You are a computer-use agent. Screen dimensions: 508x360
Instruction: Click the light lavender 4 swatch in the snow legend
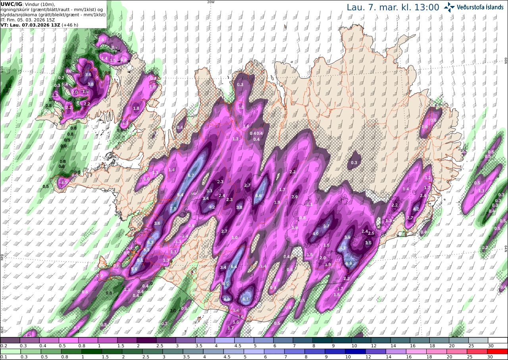[x=225, y=340]
